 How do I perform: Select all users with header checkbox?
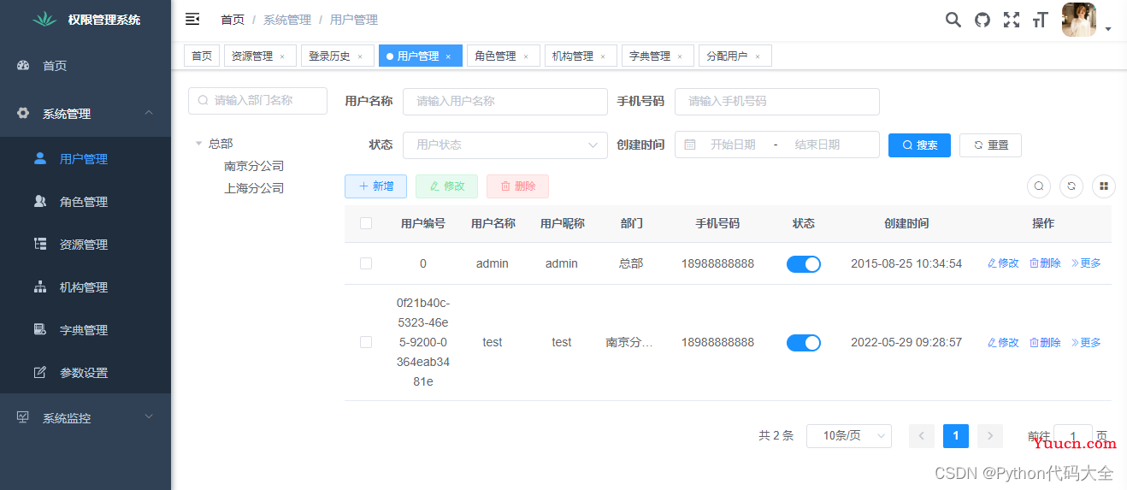pyautogui.click(x=366, y=223)
